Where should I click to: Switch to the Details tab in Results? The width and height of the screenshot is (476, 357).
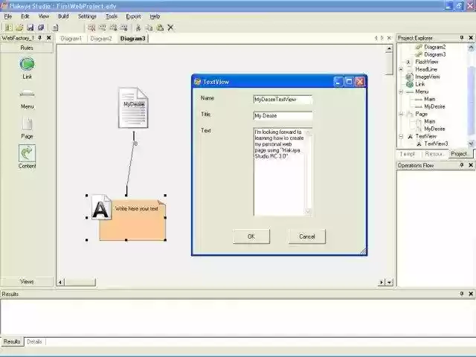34,341
